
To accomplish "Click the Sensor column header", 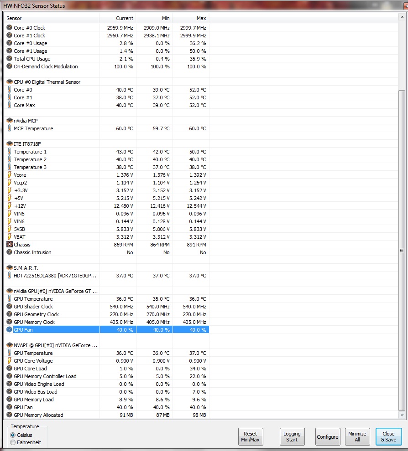I will [52, 18].
